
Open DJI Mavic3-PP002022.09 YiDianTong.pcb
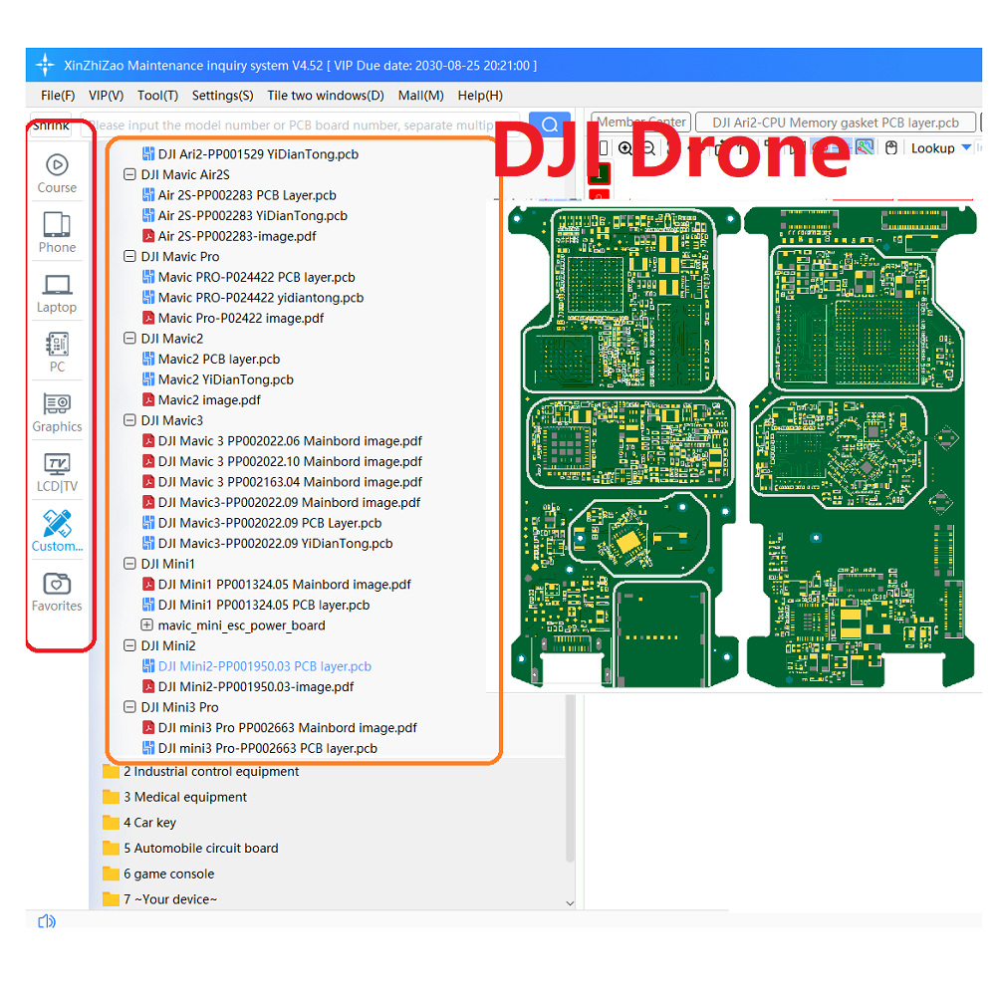click(276, 543)
